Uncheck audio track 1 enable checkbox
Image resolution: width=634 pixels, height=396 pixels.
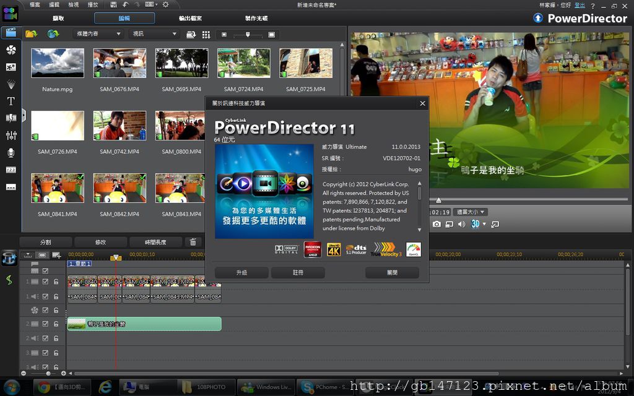[x=45, y=296]
